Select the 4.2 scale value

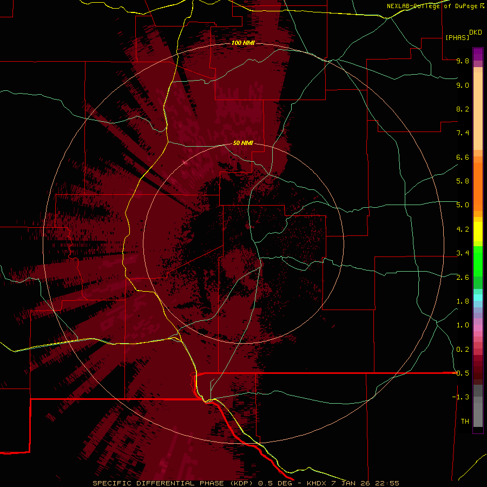pyautogui.click(x=463, y=229)
